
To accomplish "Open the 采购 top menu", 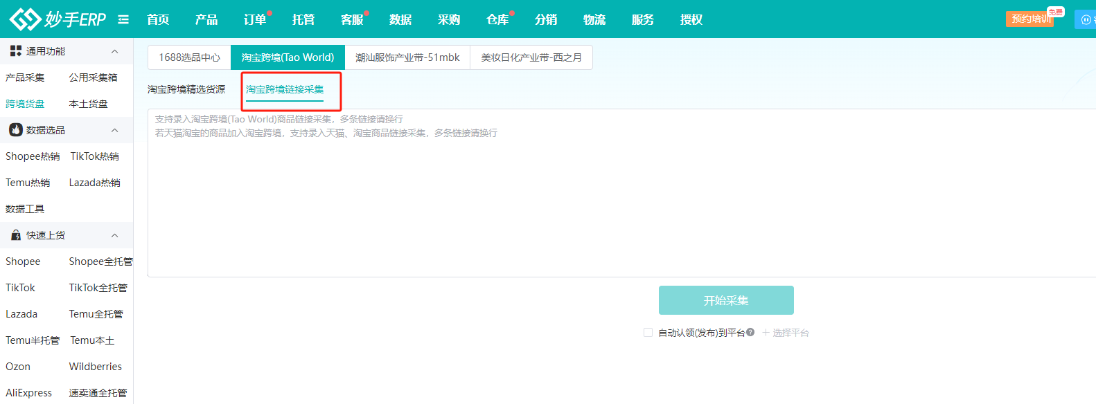I will [x=449, y=19].
